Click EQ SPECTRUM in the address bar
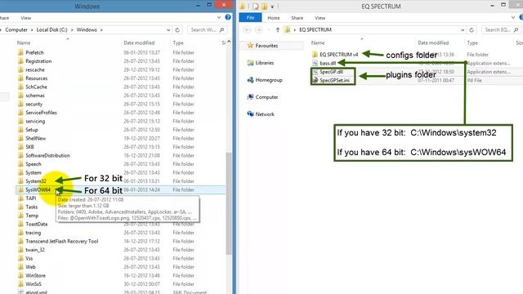 tap(315, 29)
